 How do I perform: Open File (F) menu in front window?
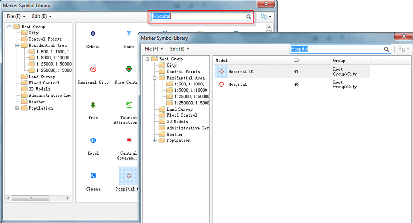(x=153, y=49)
